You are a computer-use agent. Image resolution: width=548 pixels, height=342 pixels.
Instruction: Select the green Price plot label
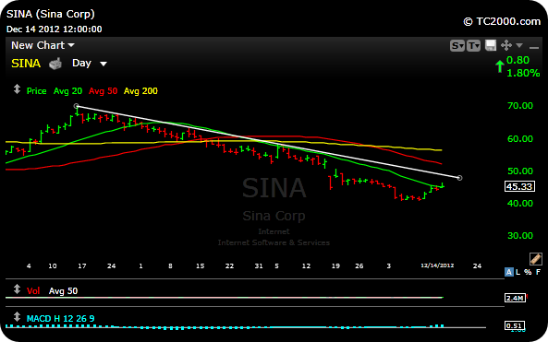(36, 91)
